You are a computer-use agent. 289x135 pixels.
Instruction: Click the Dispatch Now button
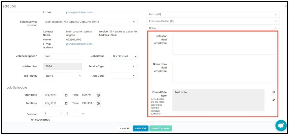pos(161,128)
